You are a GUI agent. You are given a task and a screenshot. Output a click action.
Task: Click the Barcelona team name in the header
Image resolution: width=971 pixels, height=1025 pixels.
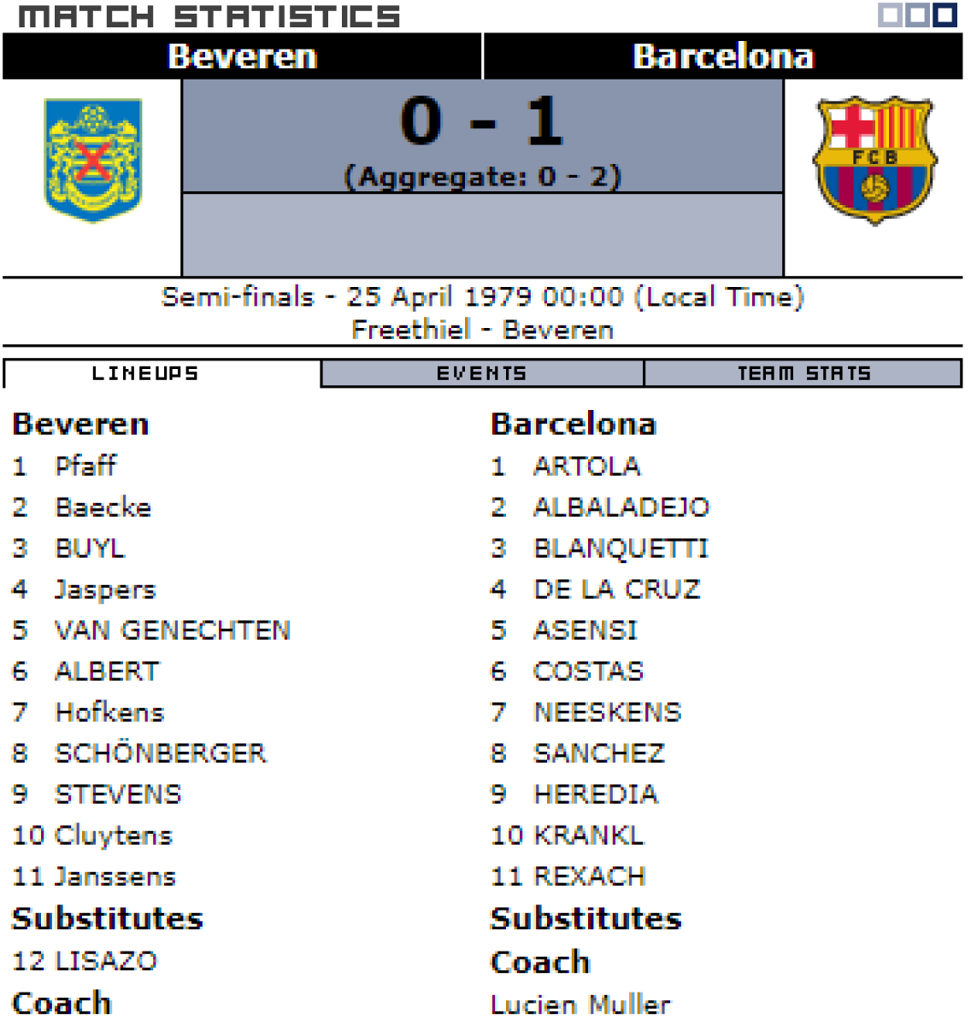(722, 56)
